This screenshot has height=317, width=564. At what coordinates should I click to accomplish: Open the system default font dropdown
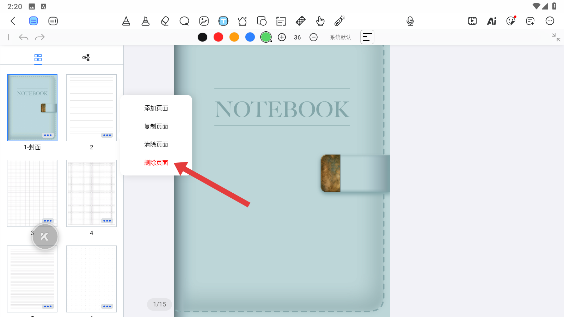(x=340, y=37)
